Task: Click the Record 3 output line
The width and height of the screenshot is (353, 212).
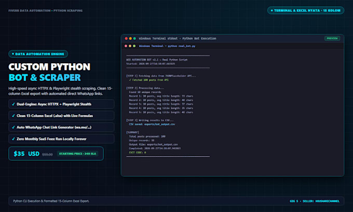Action: pyautogui.click(x=161, y=104)
